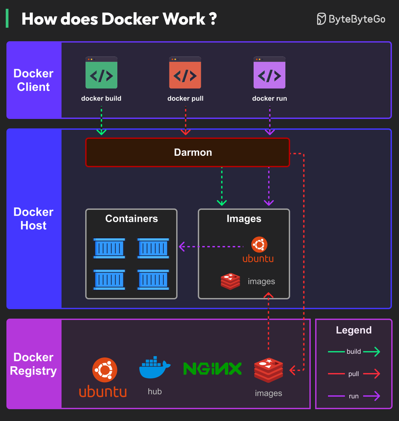
Task: Click the purple docker run code icon
Action: pos(269,73)
